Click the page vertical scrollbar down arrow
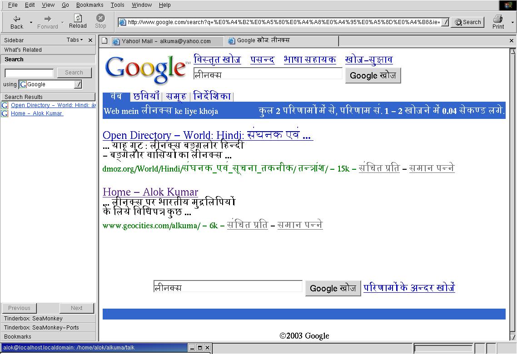The image size is (517, 354). tap(513, 337)
